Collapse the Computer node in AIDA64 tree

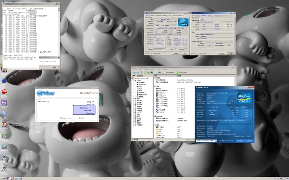[134, 81]
